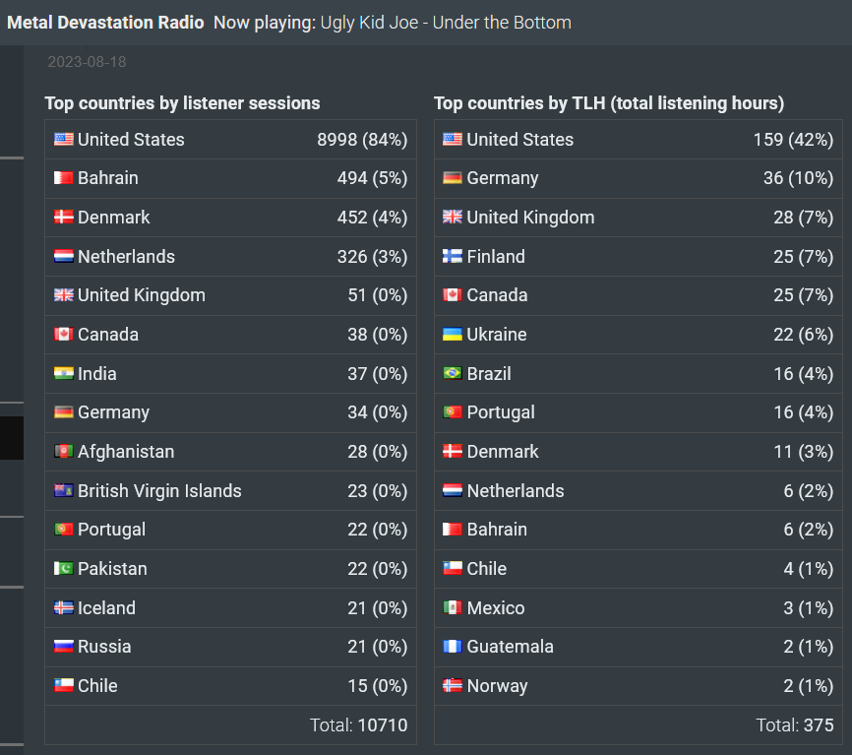This screenshot has height=755, width=852.
Task: Click the Top countries by listener sessions heading
Action: pos(182,102)
